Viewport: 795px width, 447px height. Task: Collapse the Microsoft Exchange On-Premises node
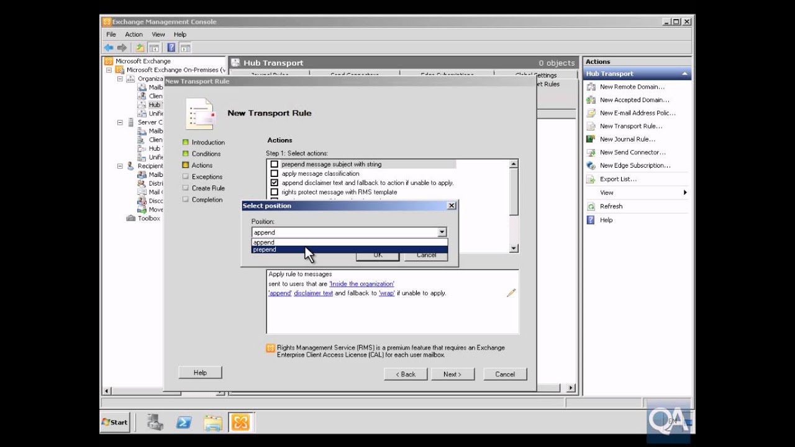click(109, 70)
